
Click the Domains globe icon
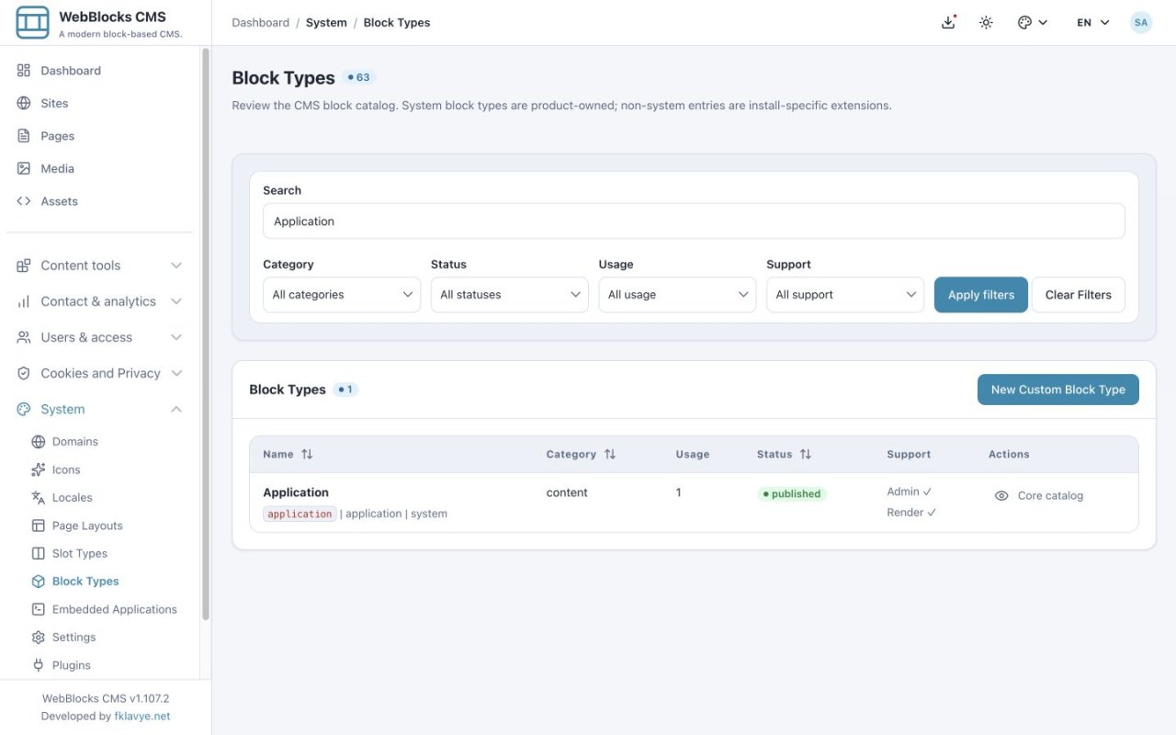click(39, 442)
